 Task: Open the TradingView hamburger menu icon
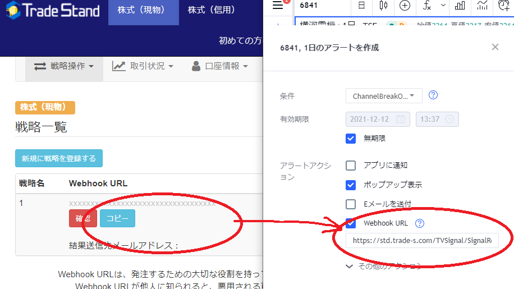point(278,5)
